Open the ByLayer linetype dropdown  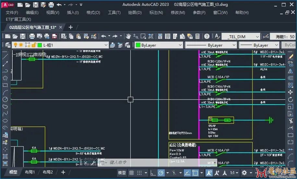click(x=234, y=45)
